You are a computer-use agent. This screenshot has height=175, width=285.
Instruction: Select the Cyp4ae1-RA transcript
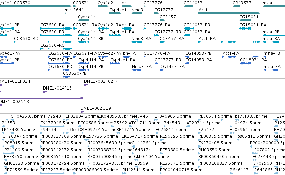[x=115, y=35]
